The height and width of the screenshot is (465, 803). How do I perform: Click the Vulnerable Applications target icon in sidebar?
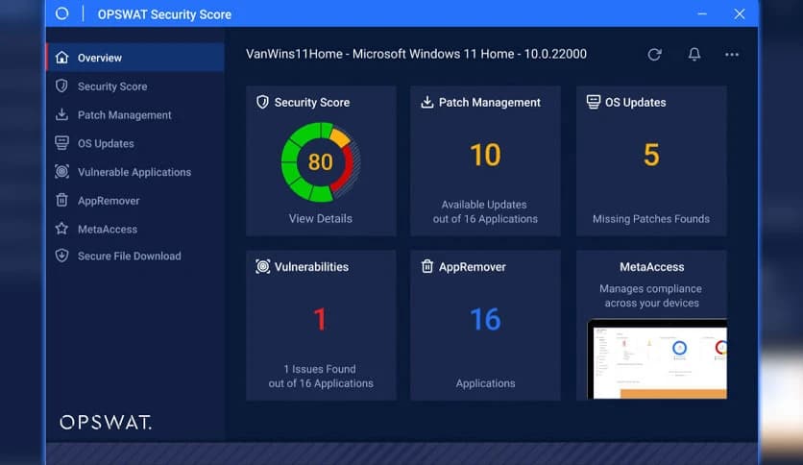pos(62,172)
